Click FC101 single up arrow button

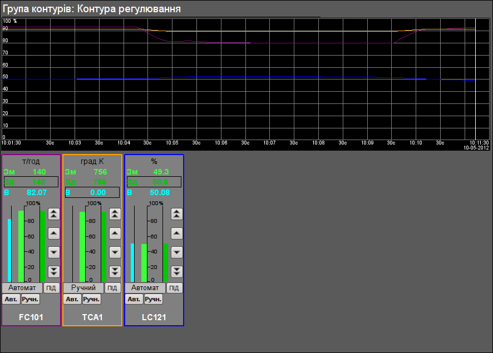54,233
